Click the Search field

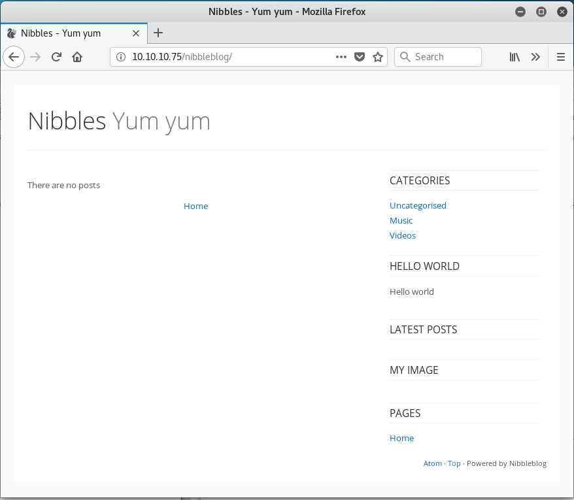[438, 57]
